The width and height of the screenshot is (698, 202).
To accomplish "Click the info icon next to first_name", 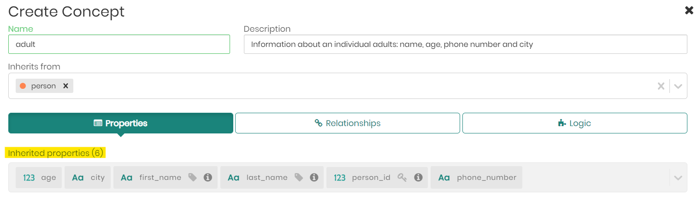I will tap(208, 177).
